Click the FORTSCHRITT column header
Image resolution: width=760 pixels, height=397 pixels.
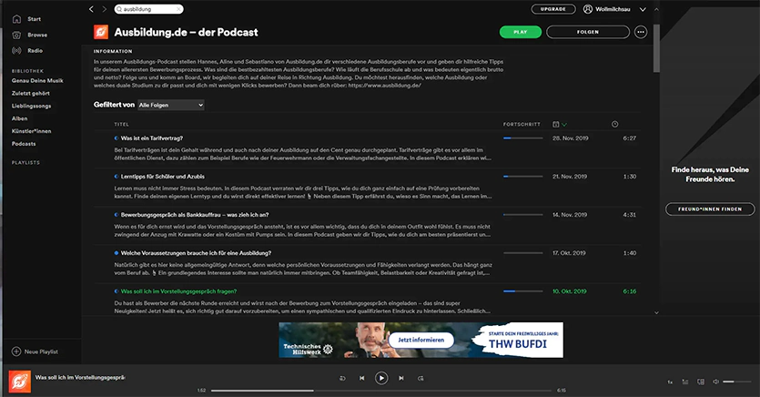(522, 125)
